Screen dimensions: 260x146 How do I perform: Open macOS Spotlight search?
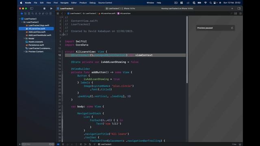[x=210, y=3]
